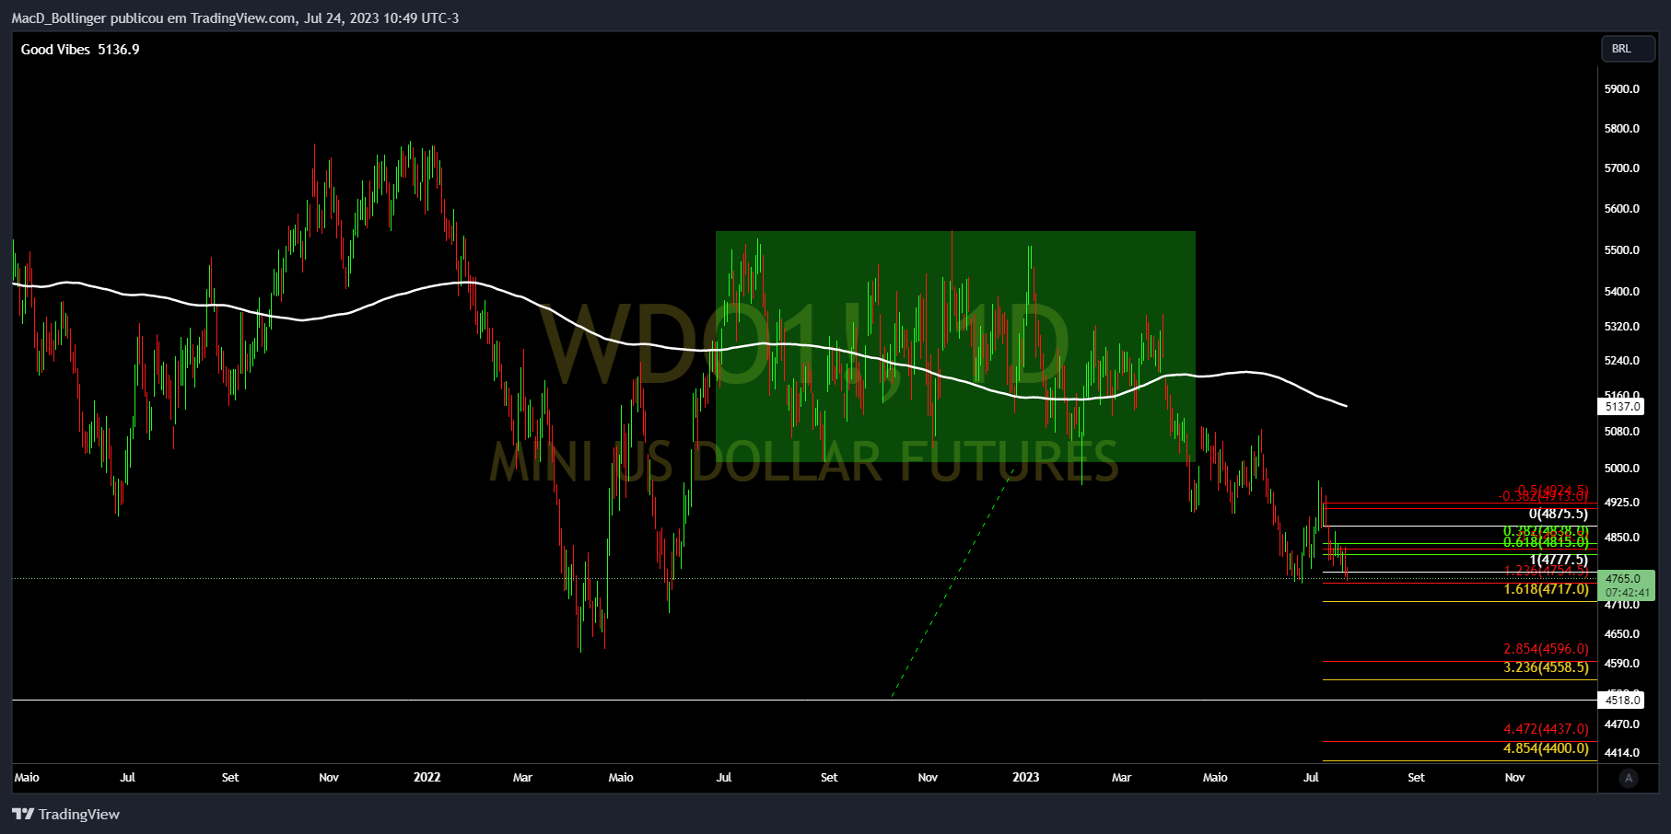Select Fibonacci level 0(4875.5) label

[x=1559, y=514]
